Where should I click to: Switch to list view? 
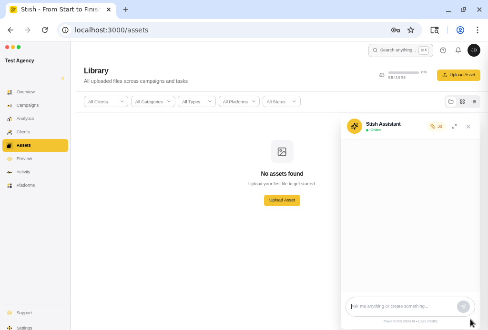tap(474, 102)
